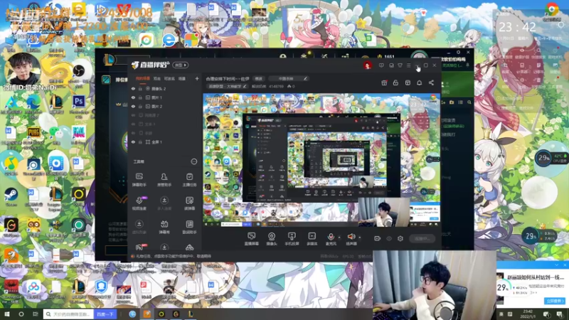Viewport: 569px width, 320px height.
Task: Switch to the second scene tab
Action: [x=156, y=78]
